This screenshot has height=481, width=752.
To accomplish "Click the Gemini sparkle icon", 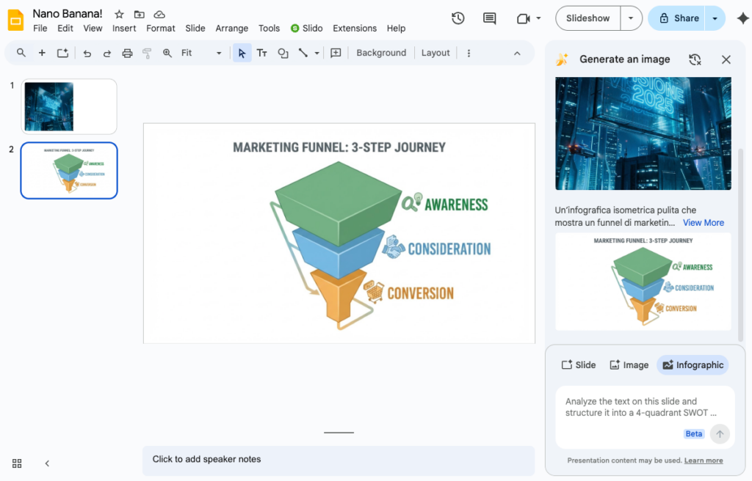I will [x=742, y=19].
